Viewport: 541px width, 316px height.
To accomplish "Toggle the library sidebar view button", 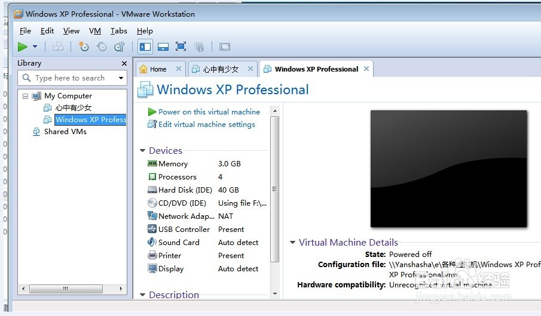I will (x=145, y=47).
